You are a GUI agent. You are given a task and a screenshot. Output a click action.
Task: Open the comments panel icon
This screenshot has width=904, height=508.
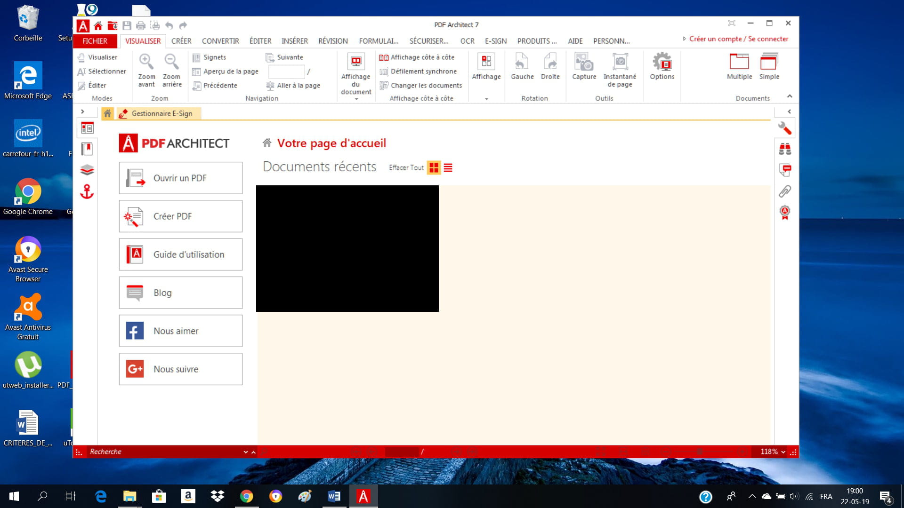pos(784,170)
